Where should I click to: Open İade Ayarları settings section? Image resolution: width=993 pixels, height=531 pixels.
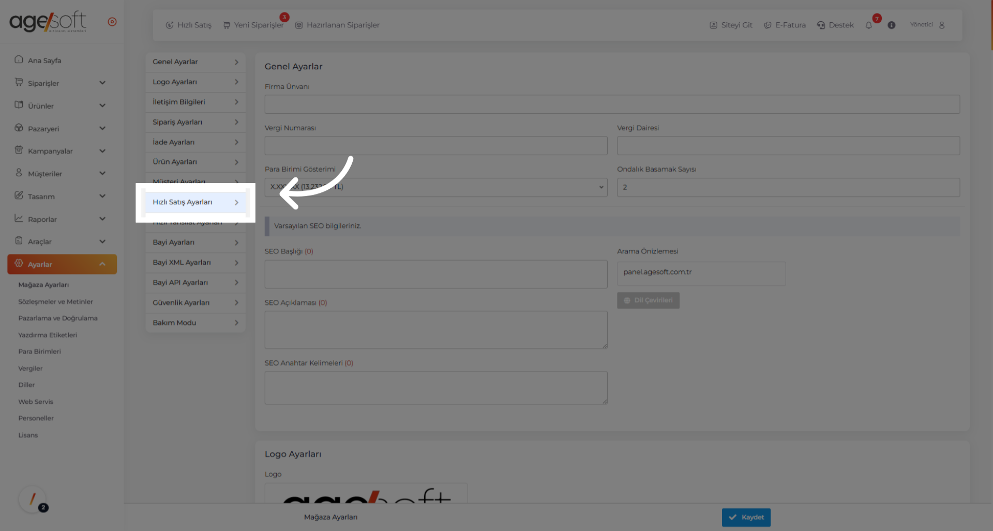coord(195,142)
